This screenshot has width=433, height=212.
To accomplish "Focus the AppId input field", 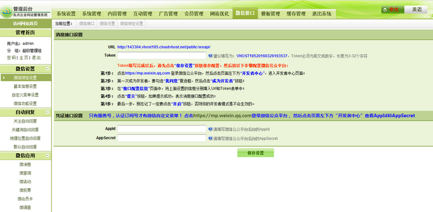I will pos(162,128).
